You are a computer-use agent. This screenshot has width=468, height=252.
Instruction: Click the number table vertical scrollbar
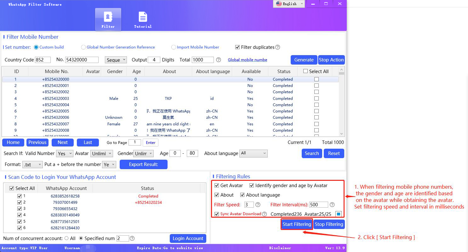pos(342,101)
